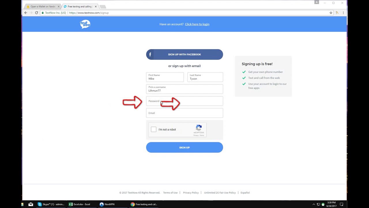369x208 pixels.
Task: Click into the Email field
Action: pyautogui.click(x=184, y=113)
